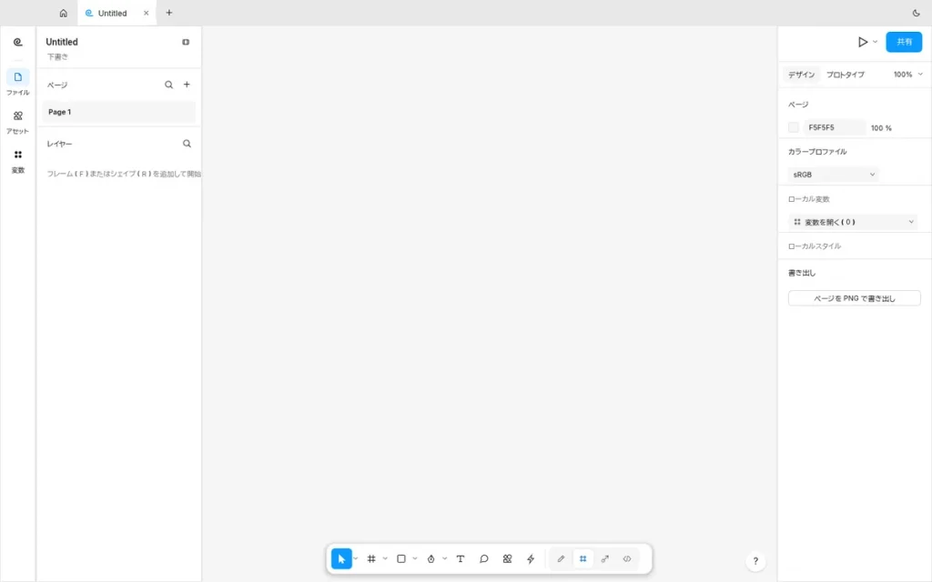Click the 書き出し section label
932x582 pixels.
coord(802,273)
